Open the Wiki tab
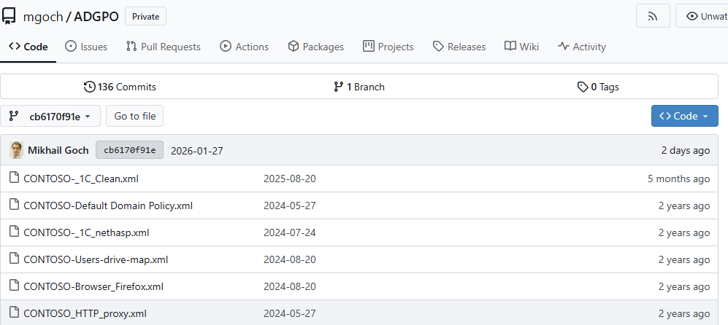Viewport: 728px width, 325px height. [x=522, y=47]
